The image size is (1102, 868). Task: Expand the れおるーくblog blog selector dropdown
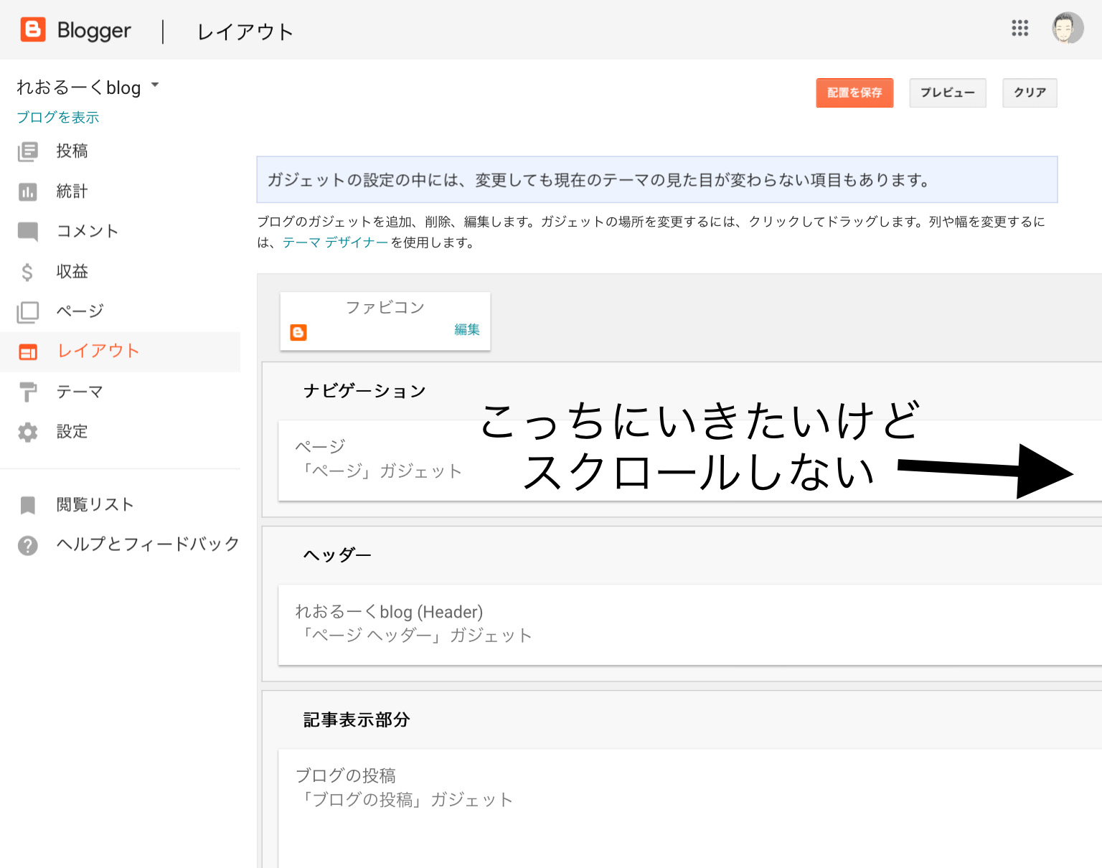coord(155,86)
